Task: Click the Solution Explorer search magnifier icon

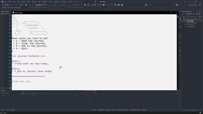Action: coord(200,17)
